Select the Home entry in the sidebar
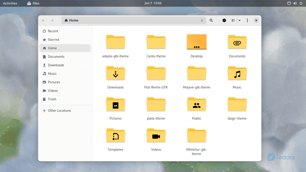Image resolution: width=306 pixels, height=172 pixels. coord(52,48)
